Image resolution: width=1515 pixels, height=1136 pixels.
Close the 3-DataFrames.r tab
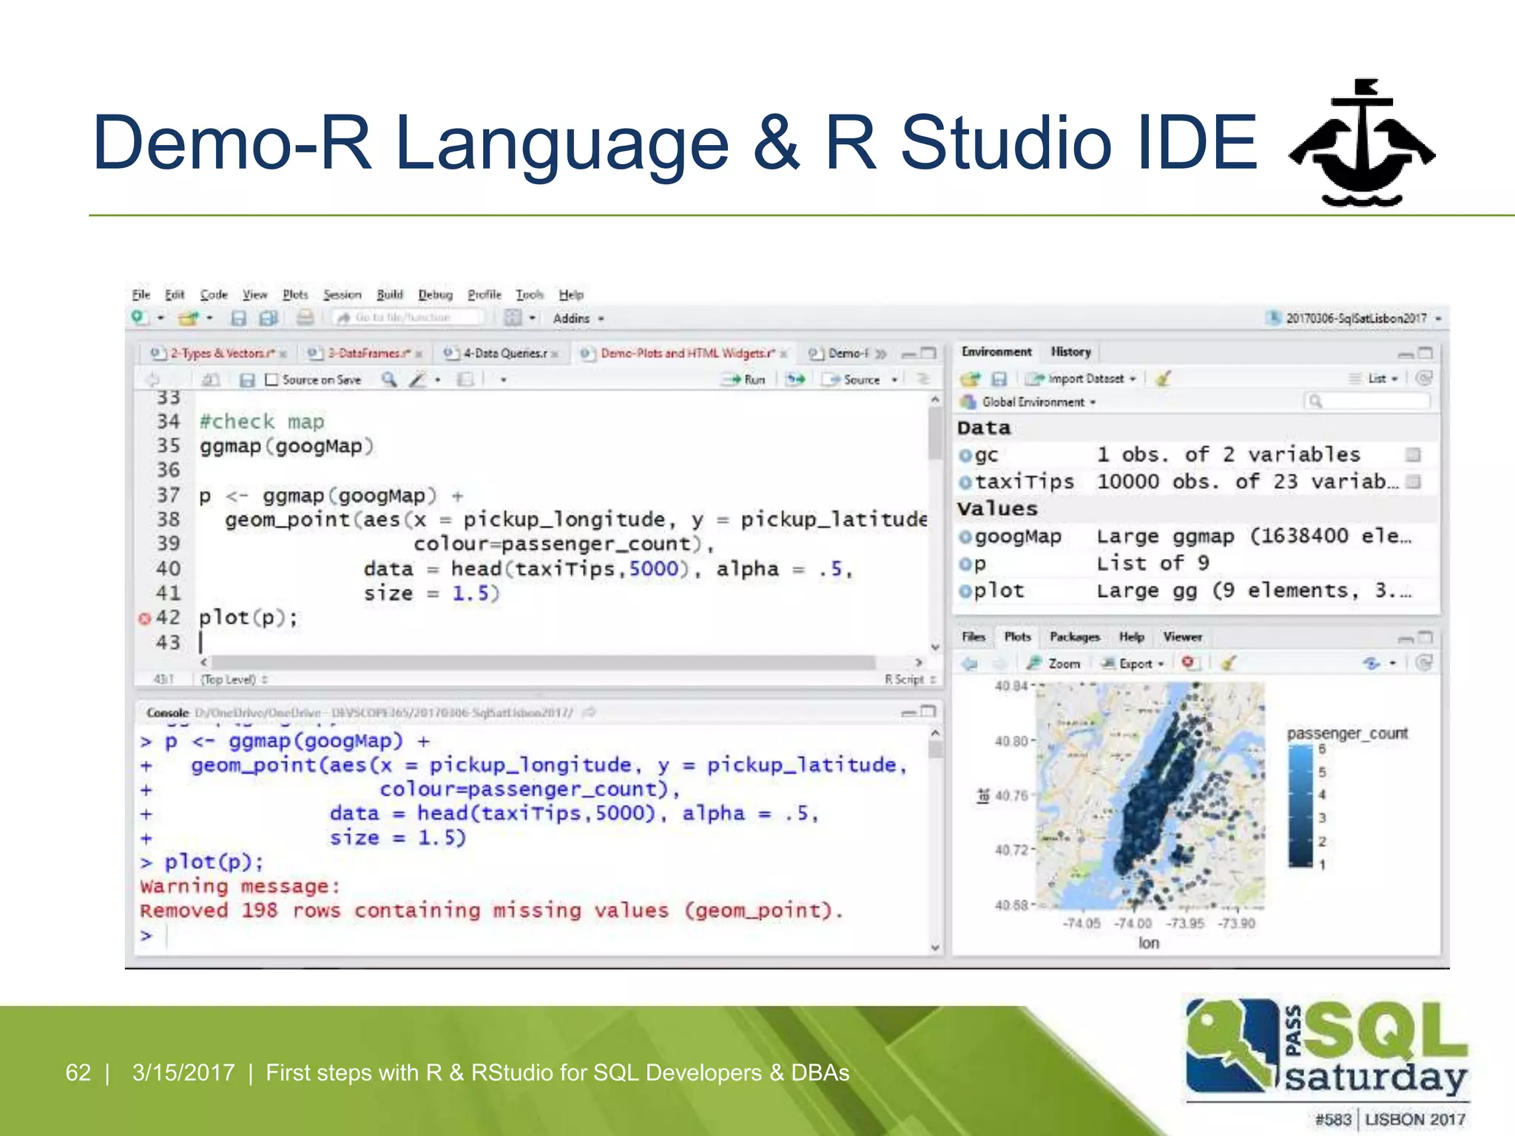point(419,354)
